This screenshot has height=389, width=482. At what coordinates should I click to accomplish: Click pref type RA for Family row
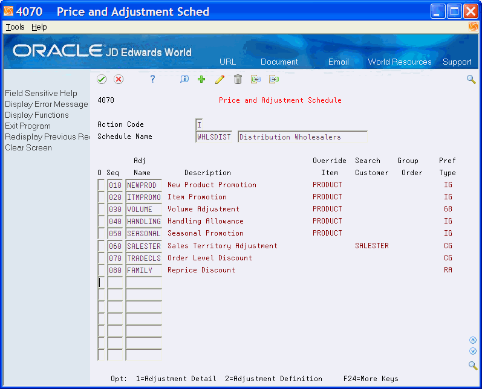tap(448, 270)
